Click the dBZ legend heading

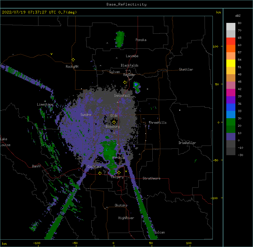(x=238, y=16)
